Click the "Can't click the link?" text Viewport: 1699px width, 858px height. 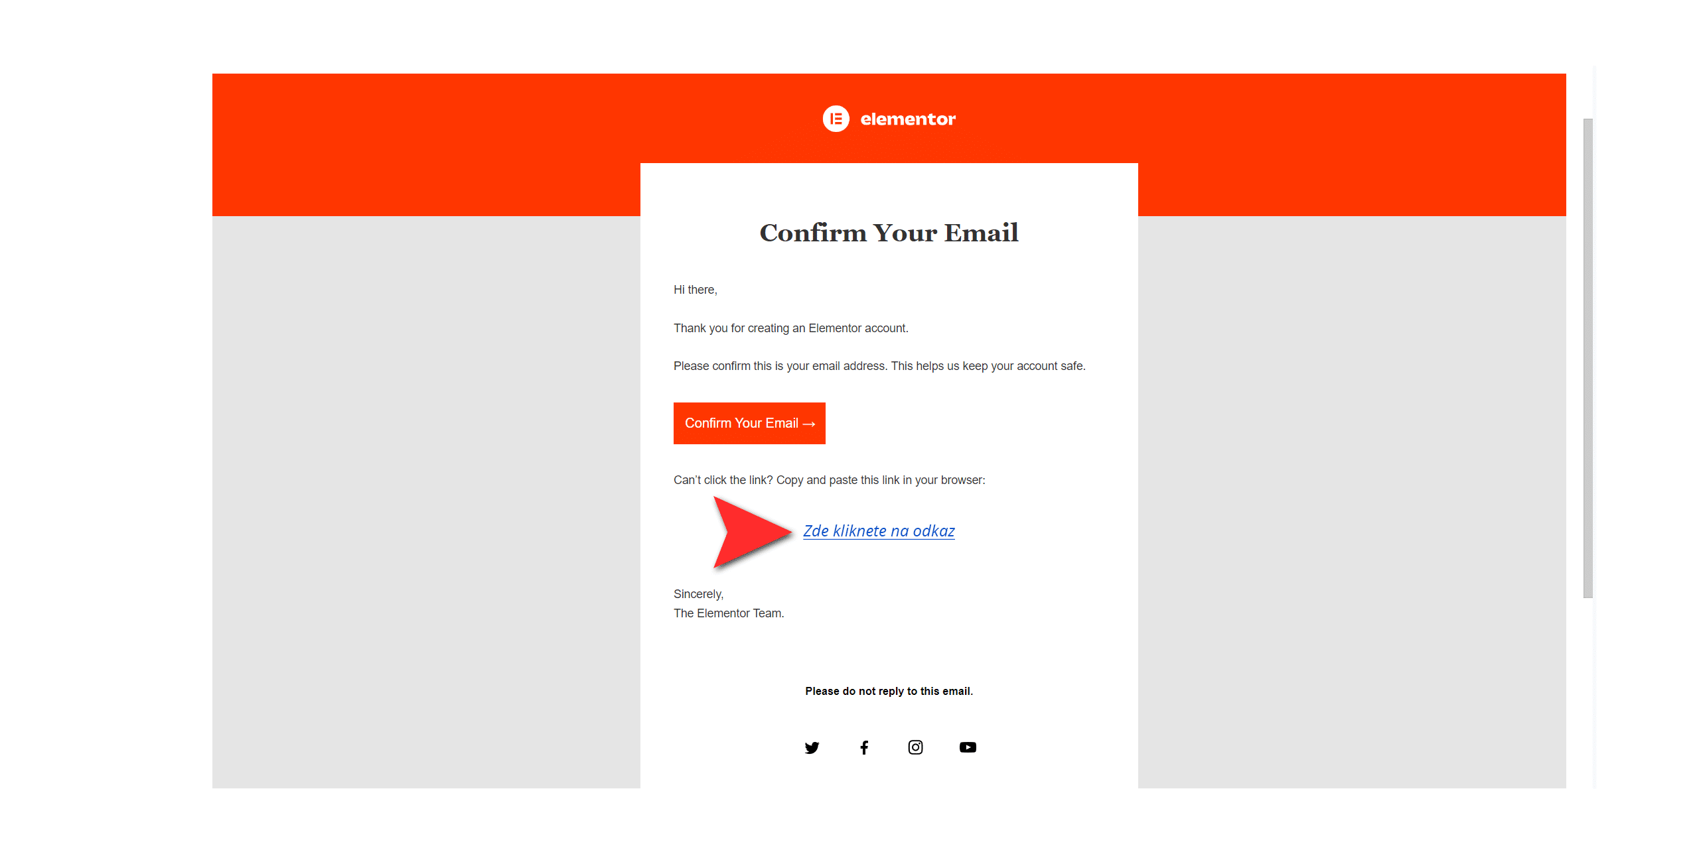[x=829, y=480]
